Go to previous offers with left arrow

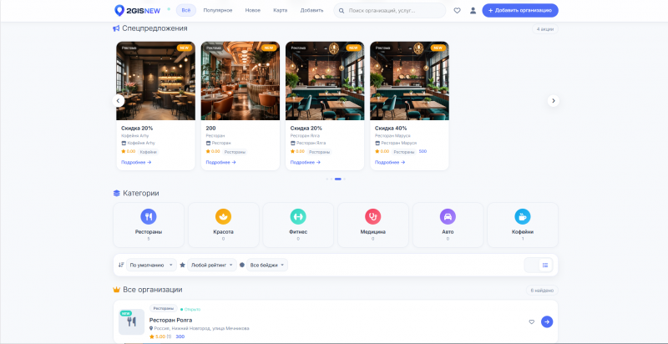point(119,101)
